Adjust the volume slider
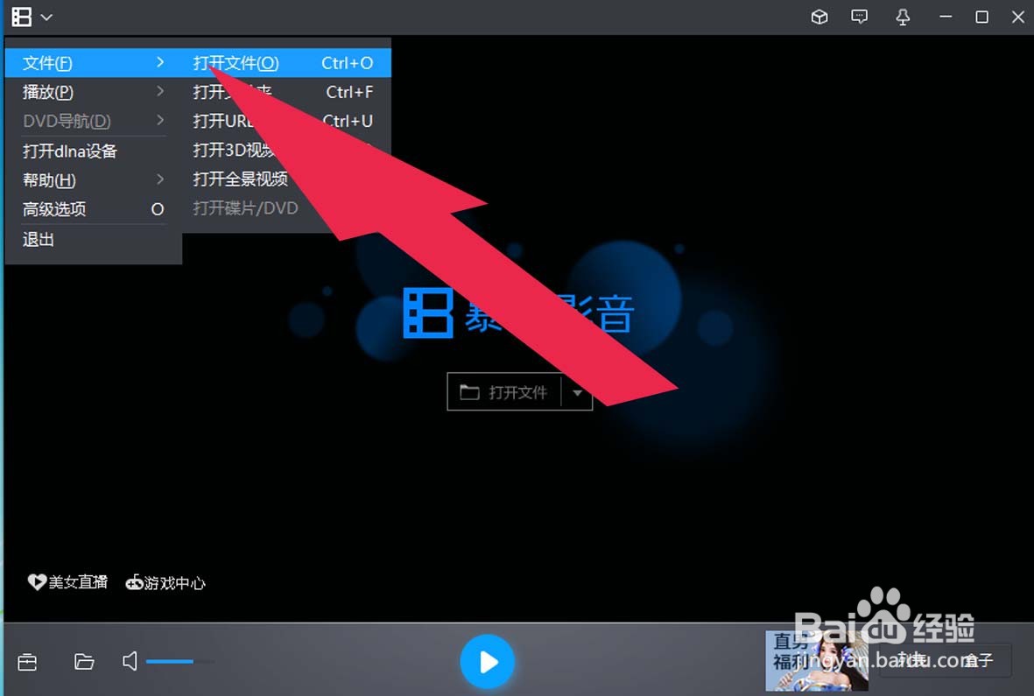Viewport: 1034px width, 696px height. point(180,661)
